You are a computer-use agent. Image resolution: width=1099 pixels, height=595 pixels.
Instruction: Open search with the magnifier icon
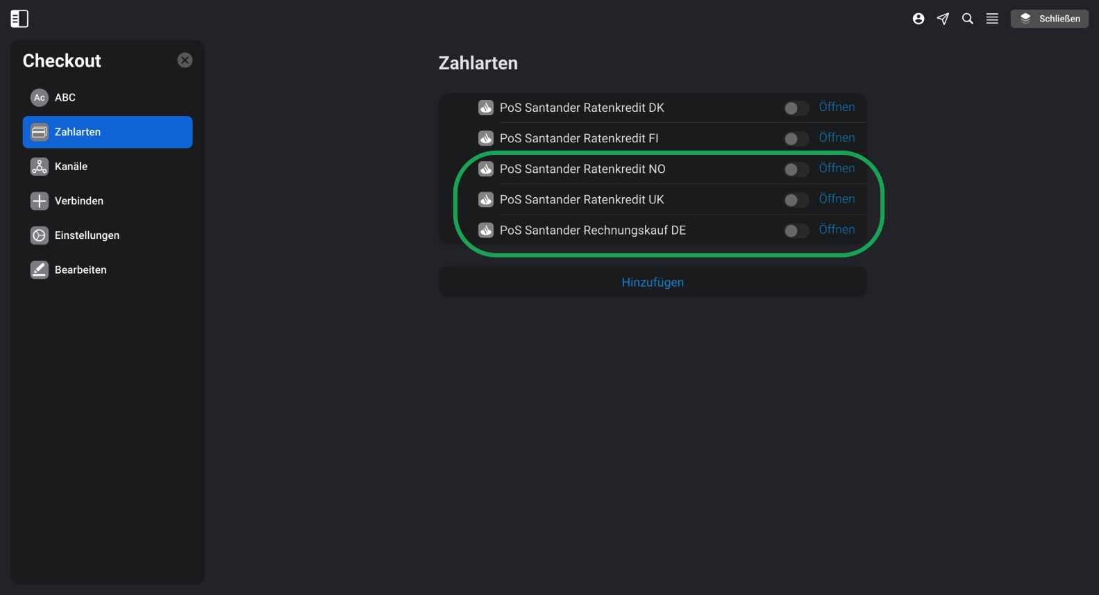967,19
